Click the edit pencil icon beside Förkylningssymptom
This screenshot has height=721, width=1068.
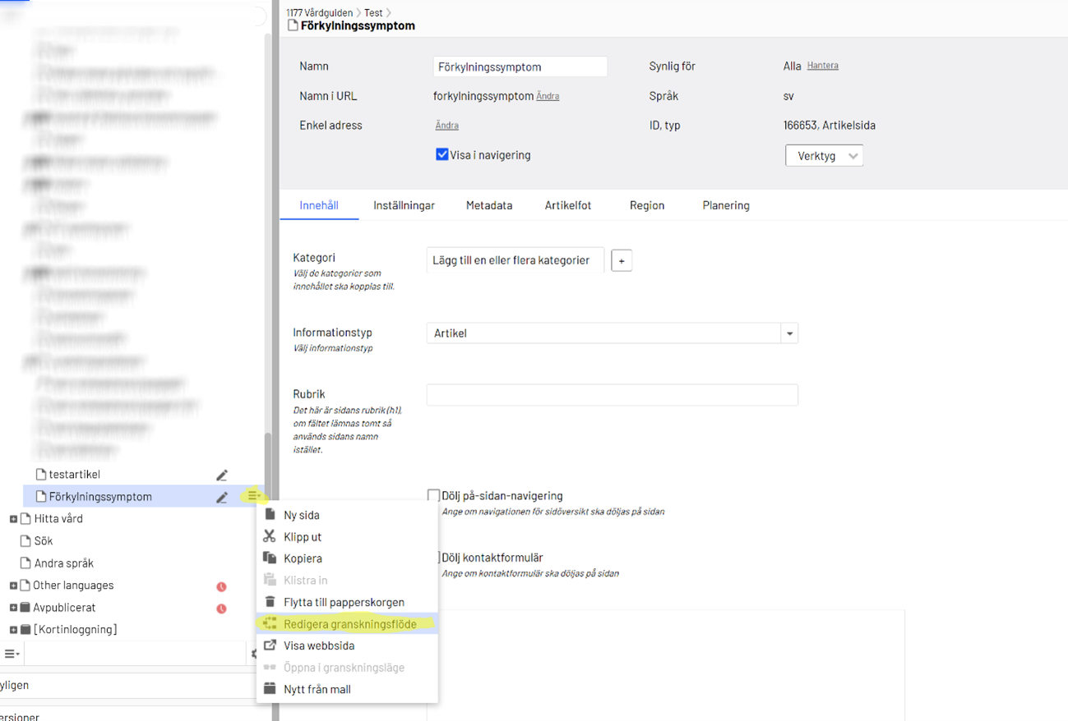(222, 497)
